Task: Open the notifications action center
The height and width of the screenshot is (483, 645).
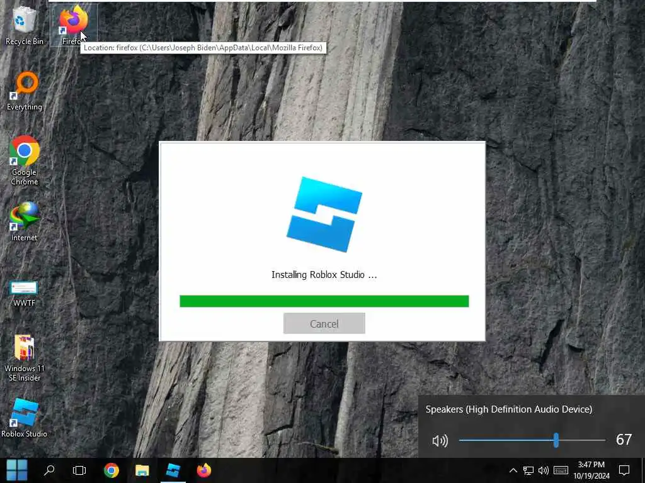Action: (624, 470)
